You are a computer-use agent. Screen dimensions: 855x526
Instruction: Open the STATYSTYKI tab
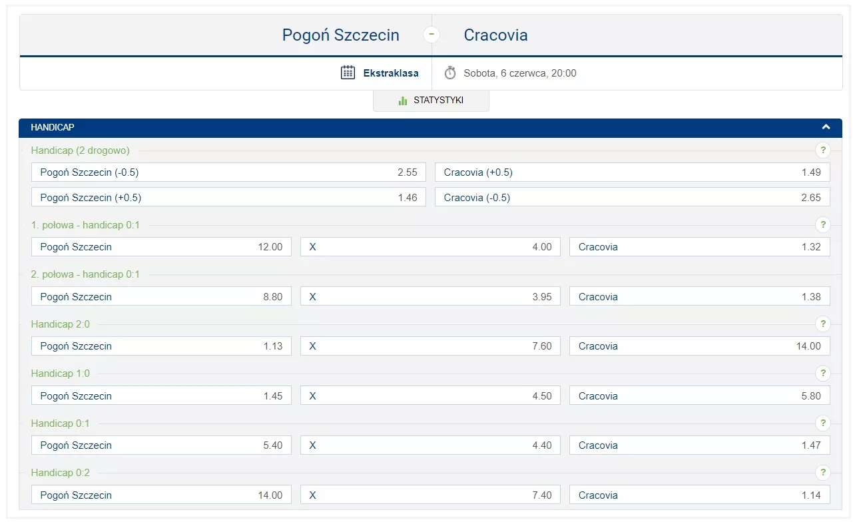(431, 101)
